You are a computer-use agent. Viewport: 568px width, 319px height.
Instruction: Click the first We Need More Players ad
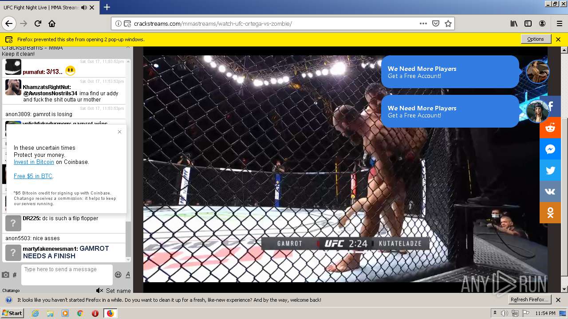[x=450, y=72]
